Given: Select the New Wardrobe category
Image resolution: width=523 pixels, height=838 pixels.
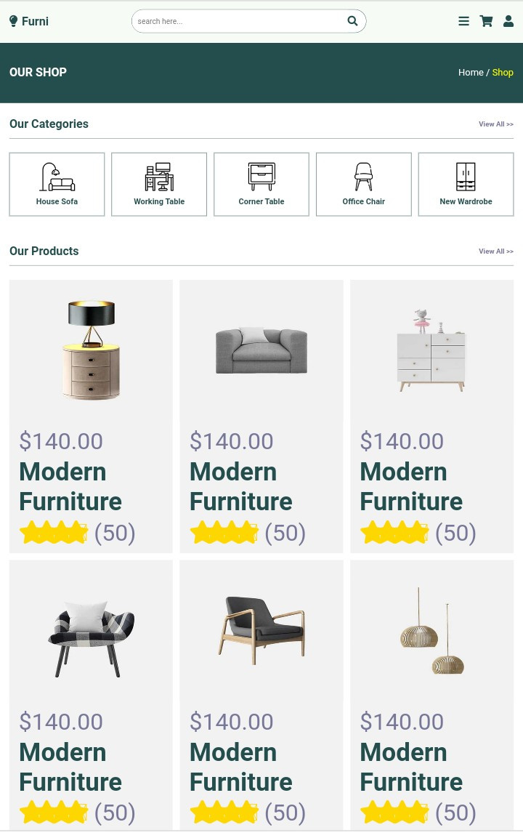Looking at the screenshot, I should tap(466, 184).
